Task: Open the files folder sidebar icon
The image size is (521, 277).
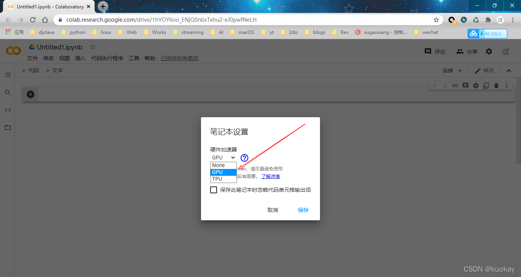Action: click(x=8, y=127)
